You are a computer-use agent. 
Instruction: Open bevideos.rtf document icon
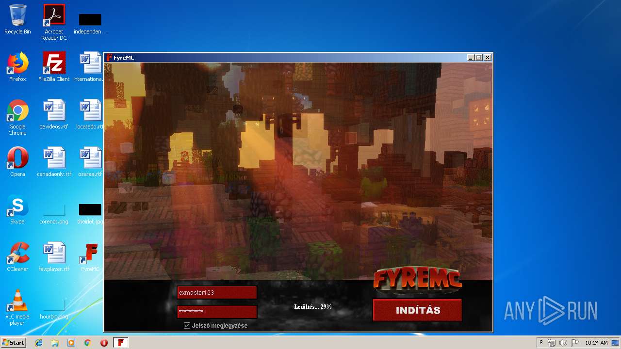click(x=54, y=114)
